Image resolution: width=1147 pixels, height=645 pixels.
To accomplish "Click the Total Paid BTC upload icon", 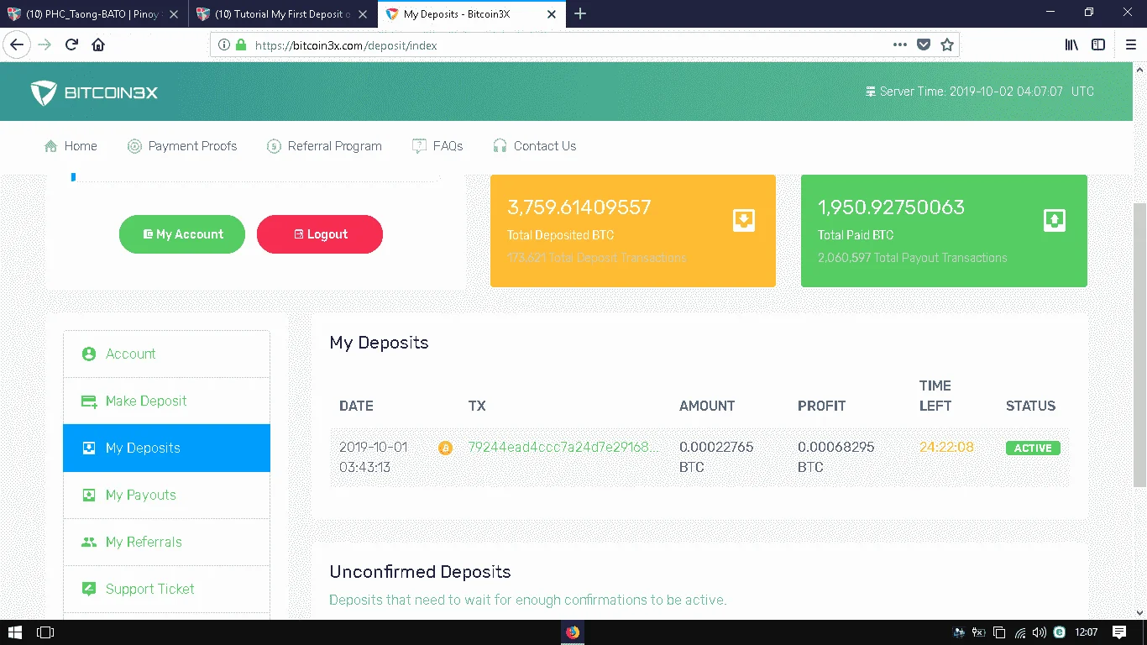I will (x=1055, y=220).
